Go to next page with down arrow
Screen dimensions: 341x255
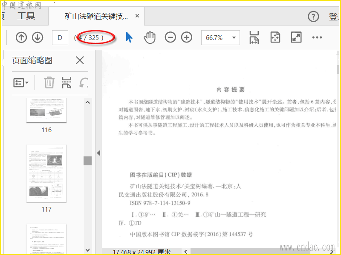(38, 37)
